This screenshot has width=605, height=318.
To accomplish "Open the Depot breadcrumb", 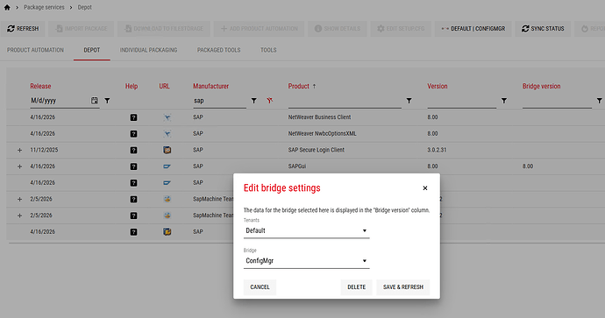I will [84, 7].
